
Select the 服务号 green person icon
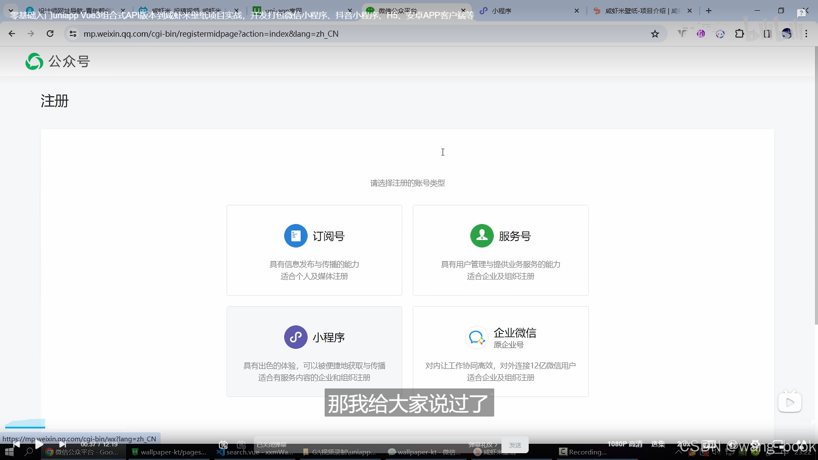coord(482,236)
